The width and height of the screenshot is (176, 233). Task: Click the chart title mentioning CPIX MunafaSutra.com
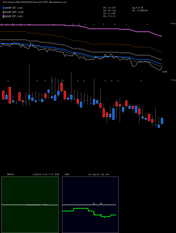(34, 2)
